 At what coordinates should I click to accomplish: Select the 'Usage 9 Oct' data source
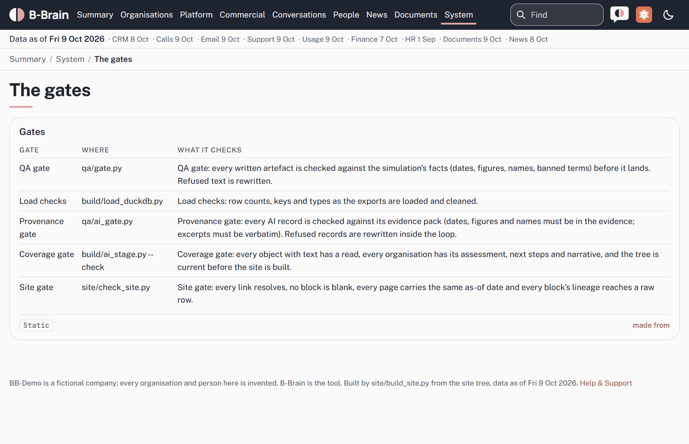click(323, 39)
